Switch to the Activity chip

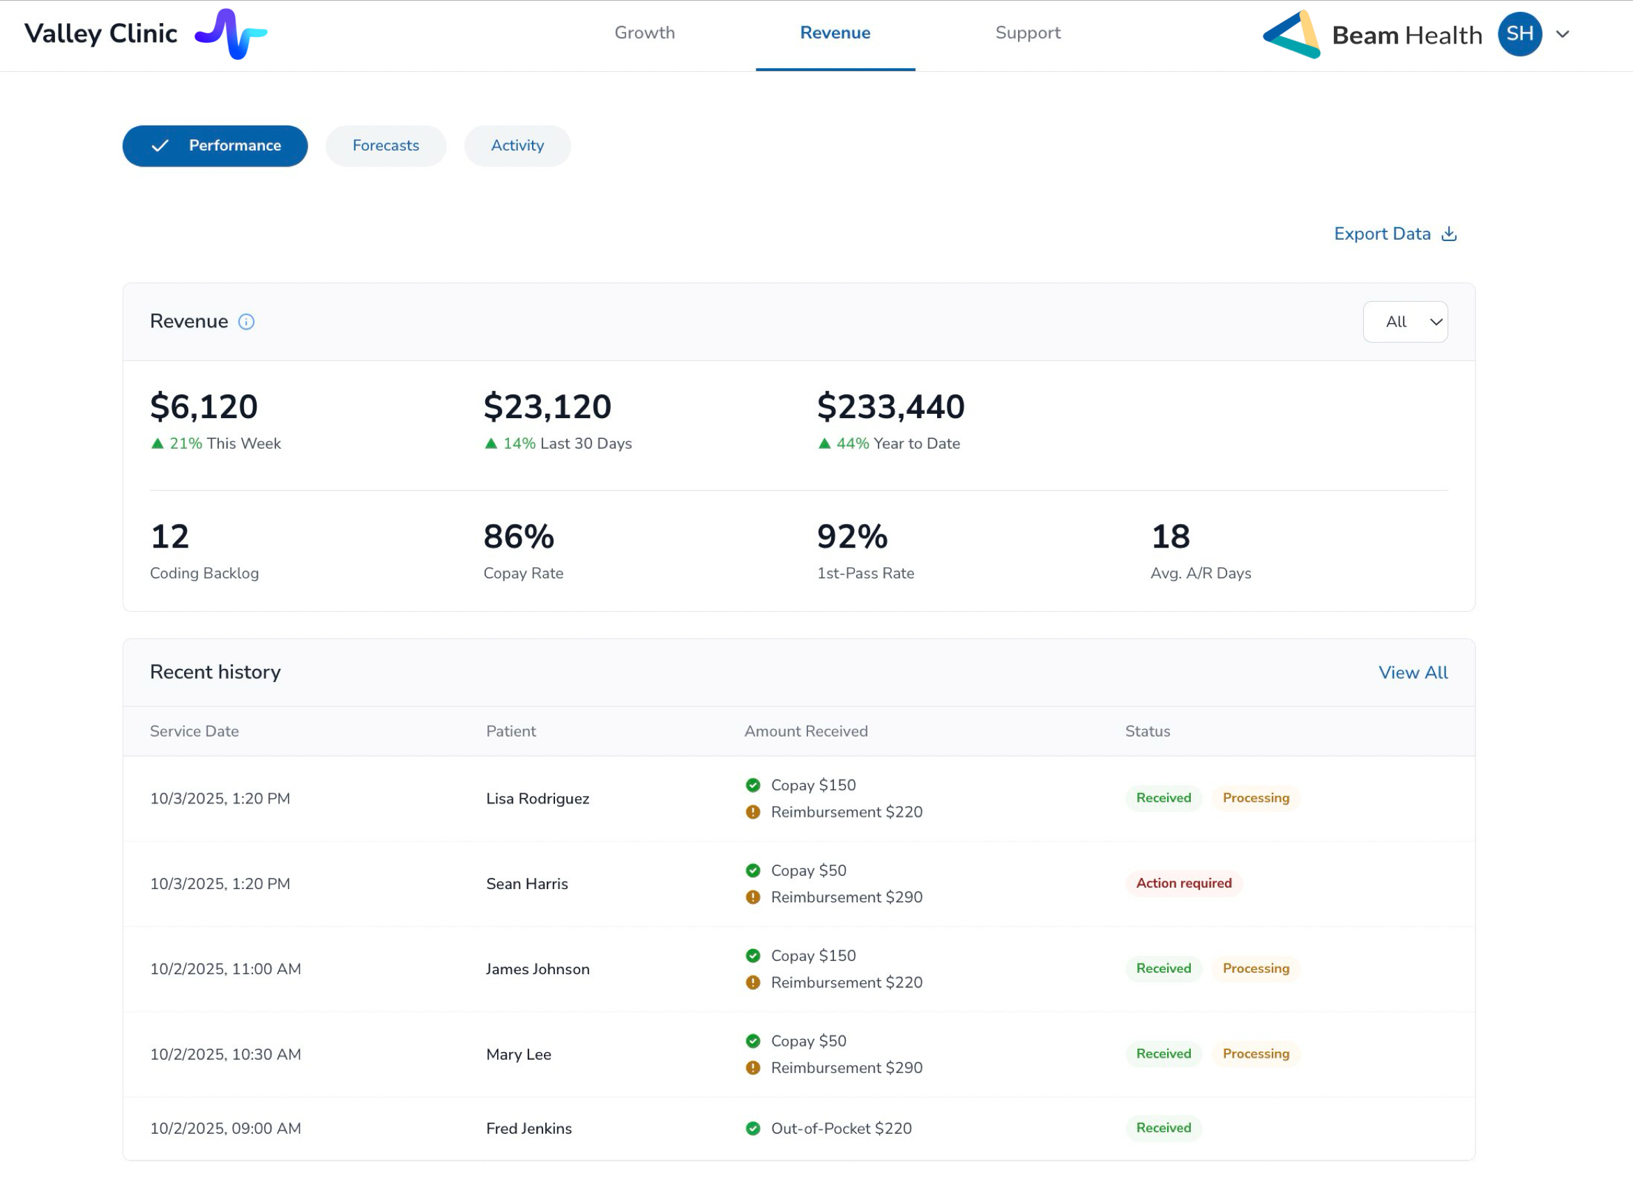(517, 146)
